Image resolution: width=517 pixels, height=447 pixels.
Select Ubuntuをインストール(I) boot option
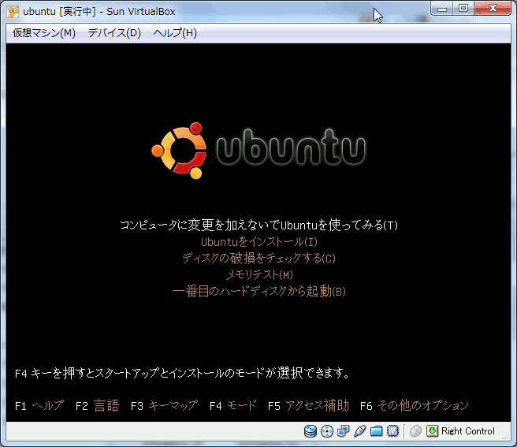[x=258, y=242]
